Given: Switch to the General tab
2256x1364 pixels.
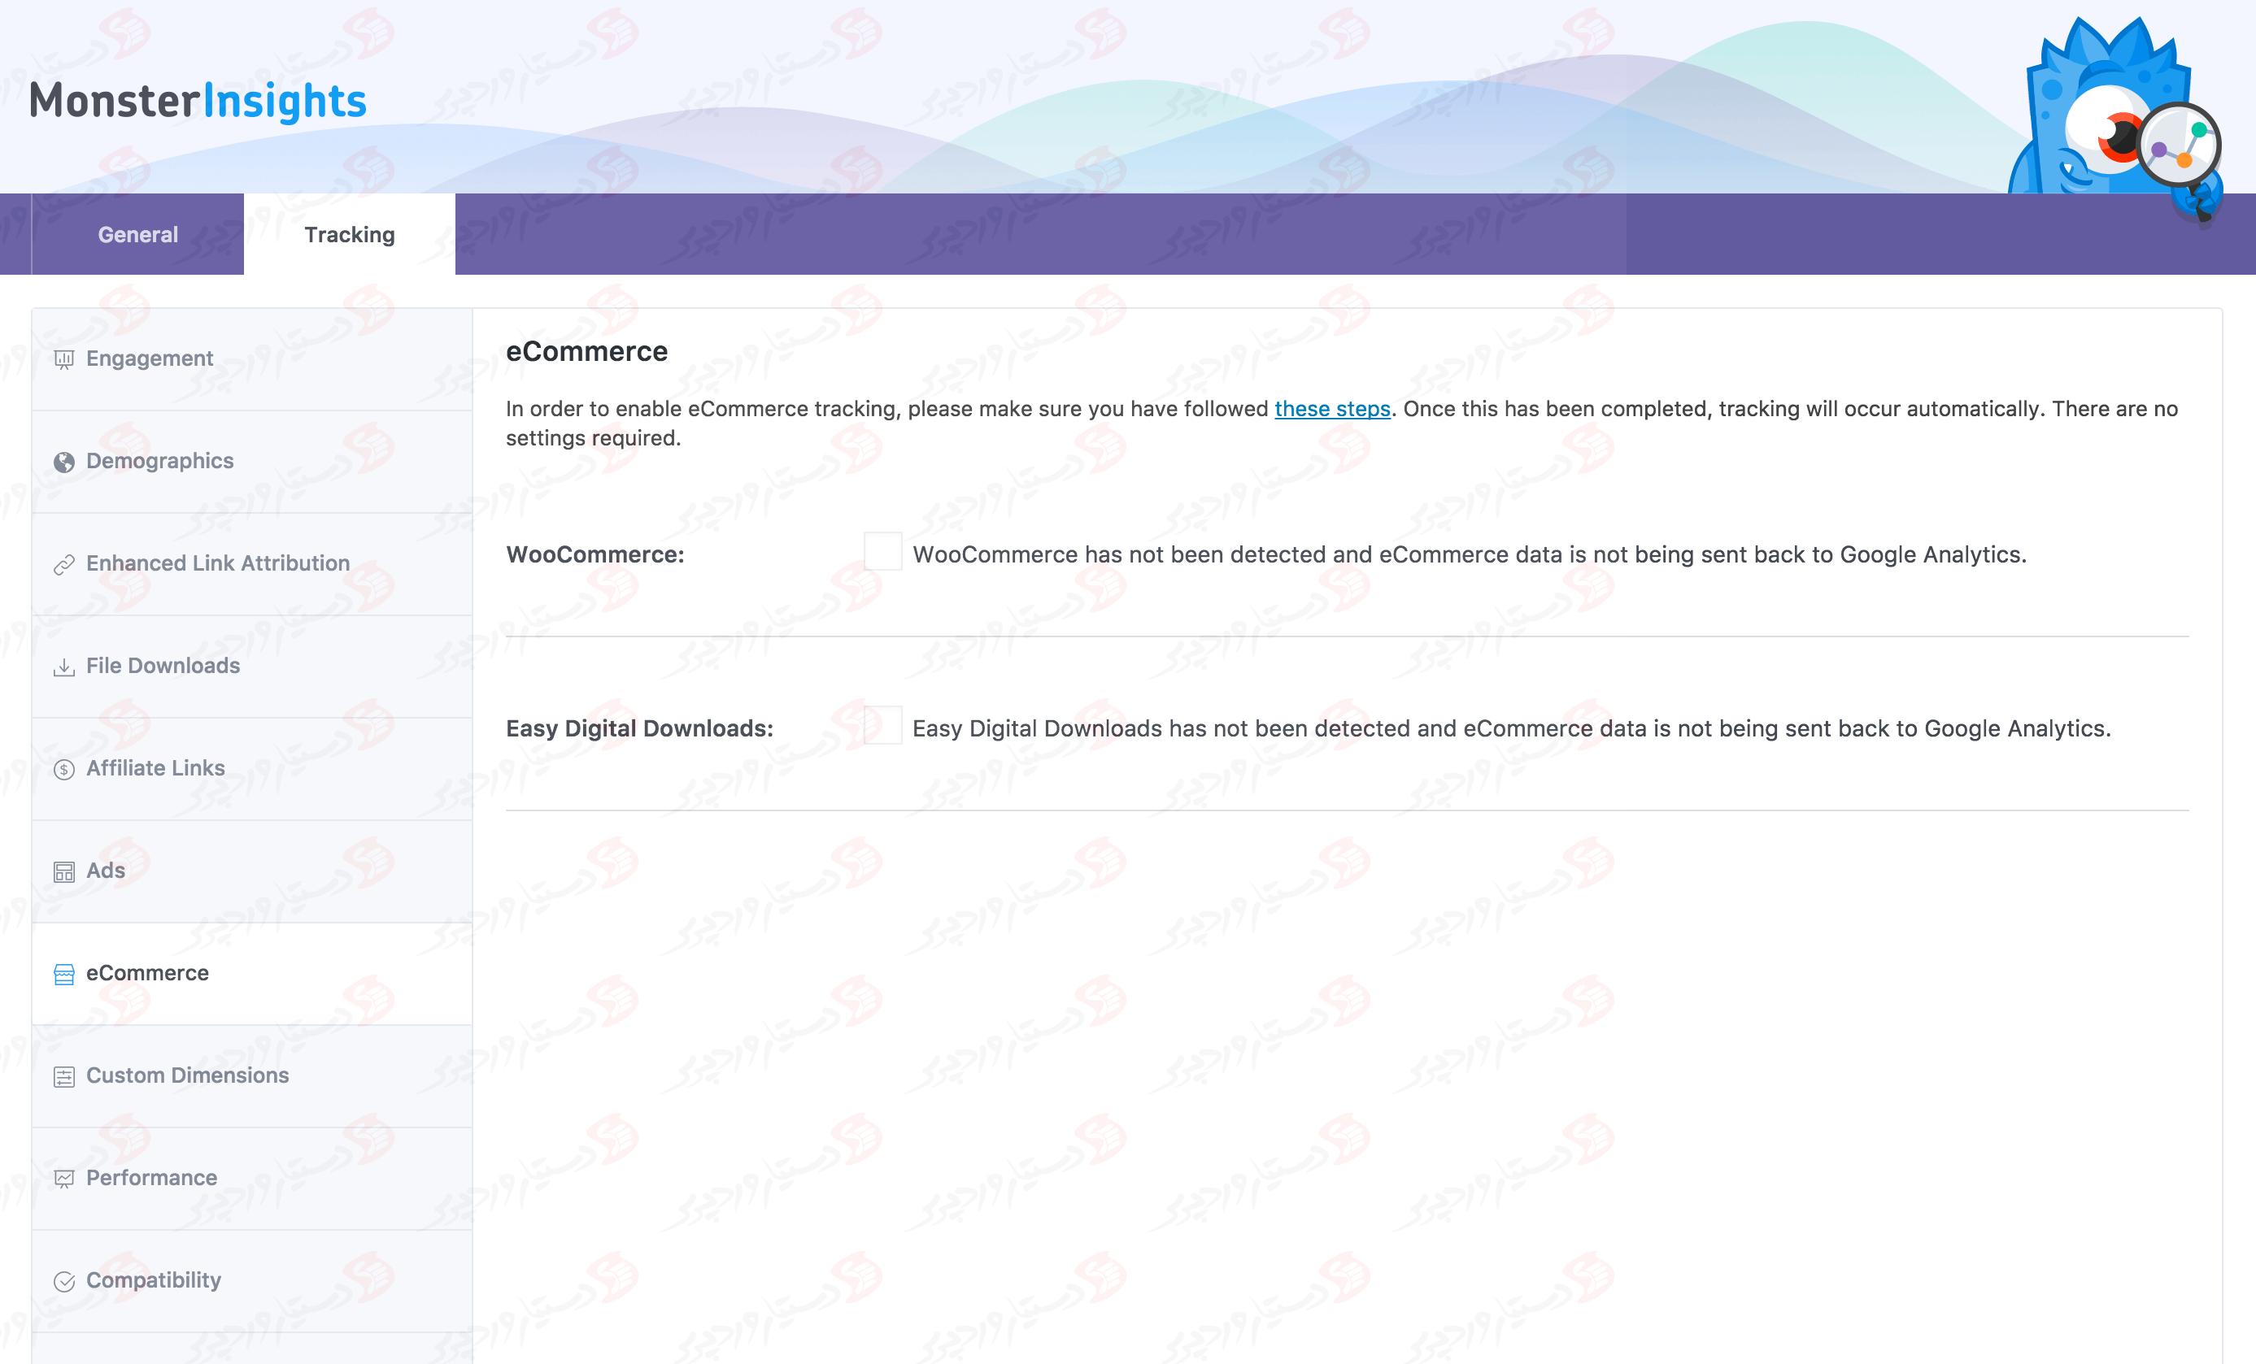Looking at the screenshot, I should (137, 234).
